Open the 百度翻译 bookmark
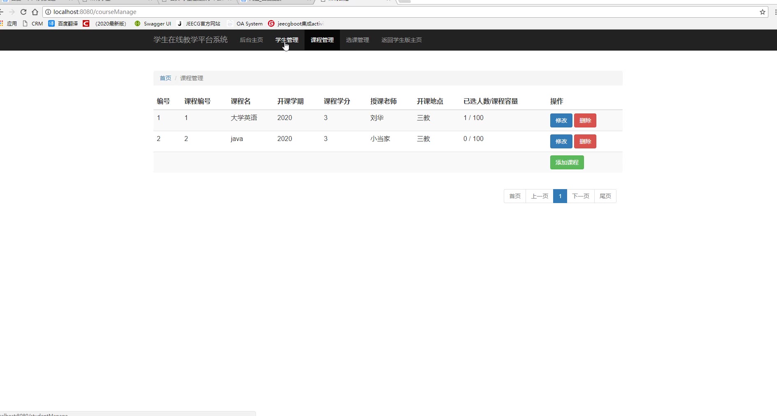 (63, 23)
